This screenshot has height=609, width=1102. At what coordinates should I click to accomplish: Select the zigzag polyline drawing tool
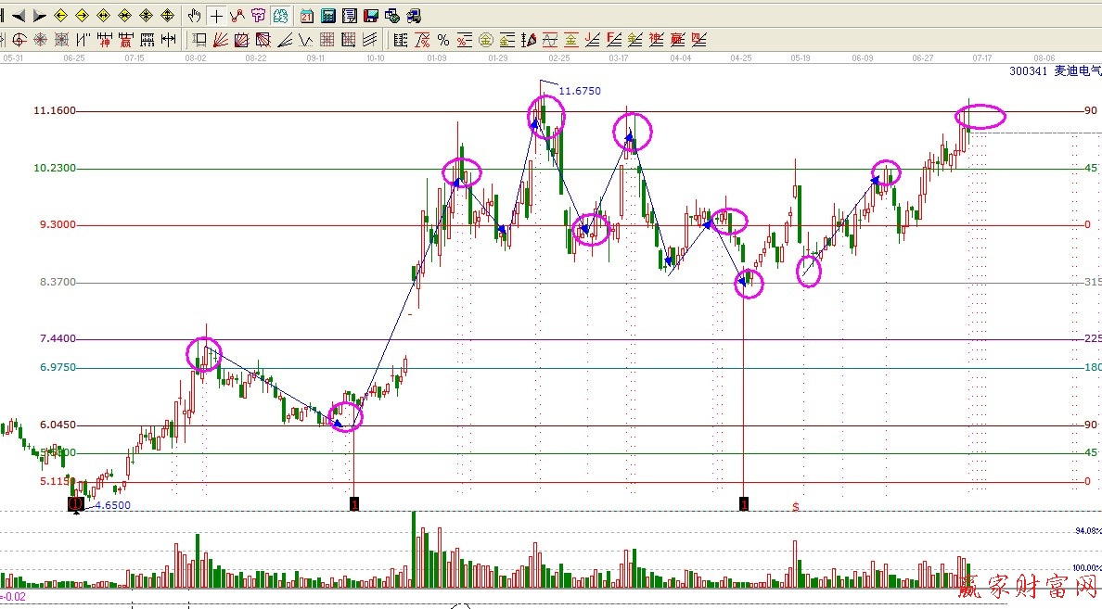[x=237, y=16]
